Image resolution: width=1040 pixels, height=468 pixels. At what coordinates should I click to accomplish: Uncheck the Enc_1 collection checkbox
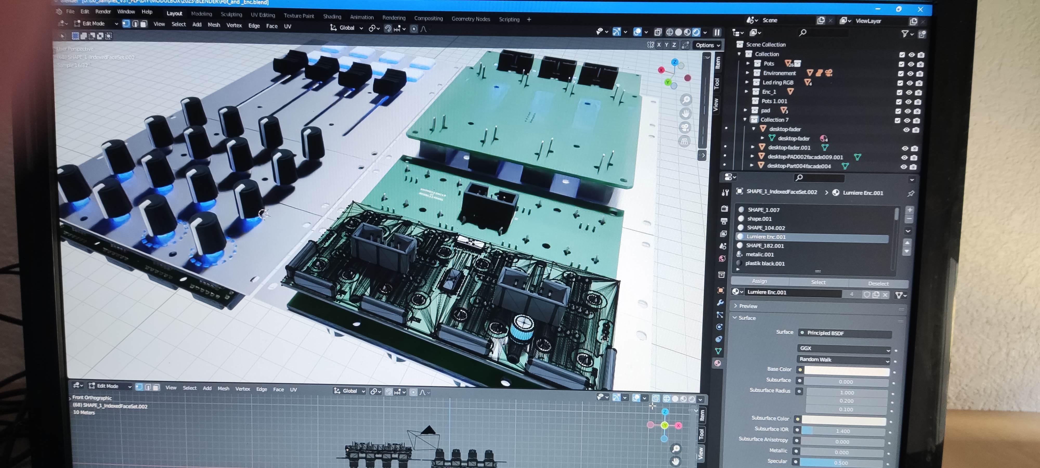point(900,93)
